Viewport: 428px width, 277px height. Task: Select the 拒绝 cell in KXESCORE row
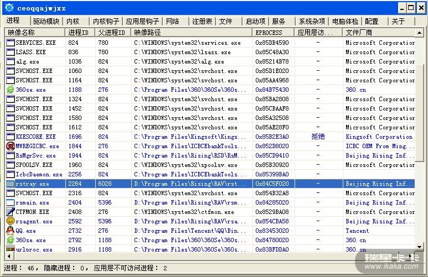tap(318, 137)
